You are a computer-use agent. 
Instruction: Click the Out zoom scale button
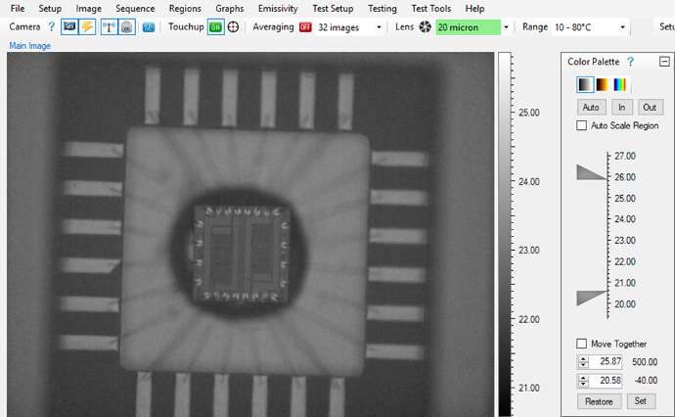click(x=650, y=108)
